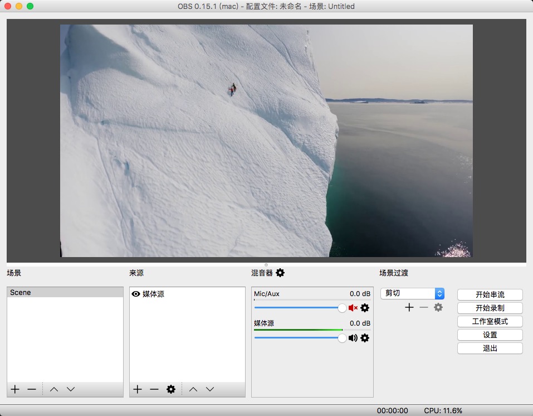Open 媒体源 mixer channel settings gear

coord(365,338)
